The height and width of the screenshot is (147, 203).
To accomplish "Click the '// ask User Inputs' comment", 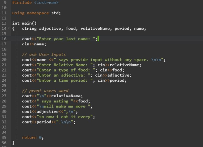I will (x=44, y=54).
